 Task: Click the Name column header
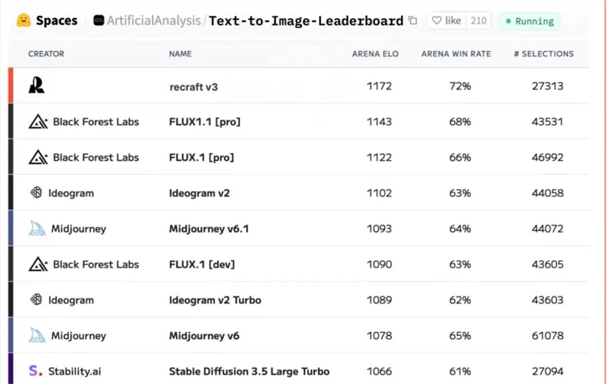(180, 53)
